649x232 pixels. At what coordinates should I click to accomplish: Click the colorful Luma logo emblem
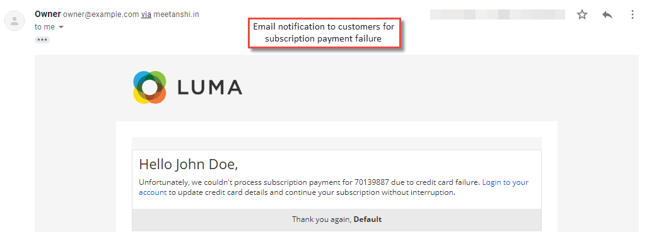point(150,87)
